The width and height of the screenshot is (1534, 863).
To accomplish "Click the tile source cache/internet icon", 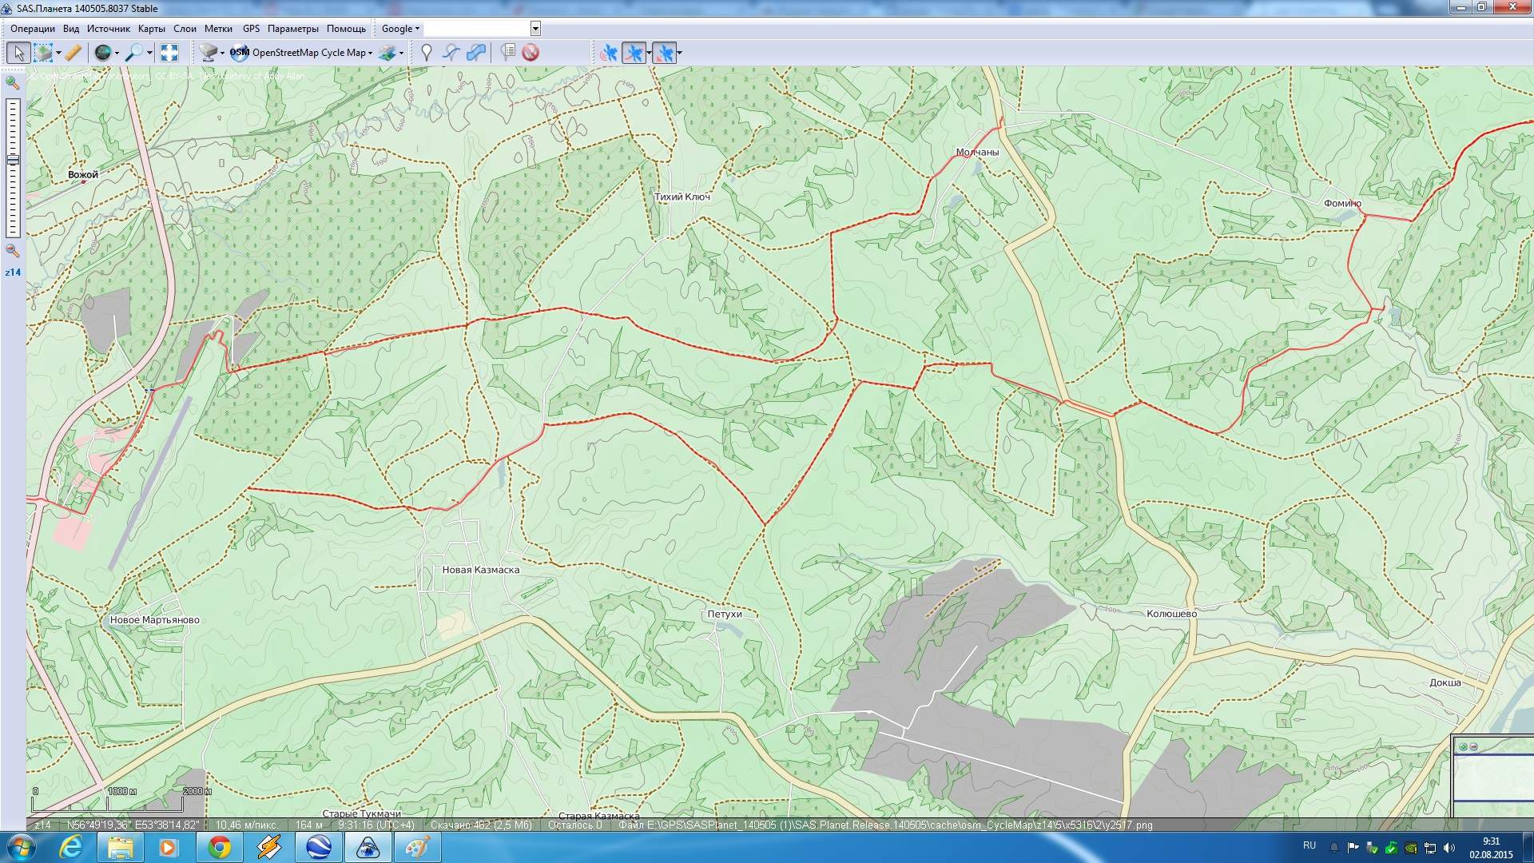I will click(x=209, y=53).
